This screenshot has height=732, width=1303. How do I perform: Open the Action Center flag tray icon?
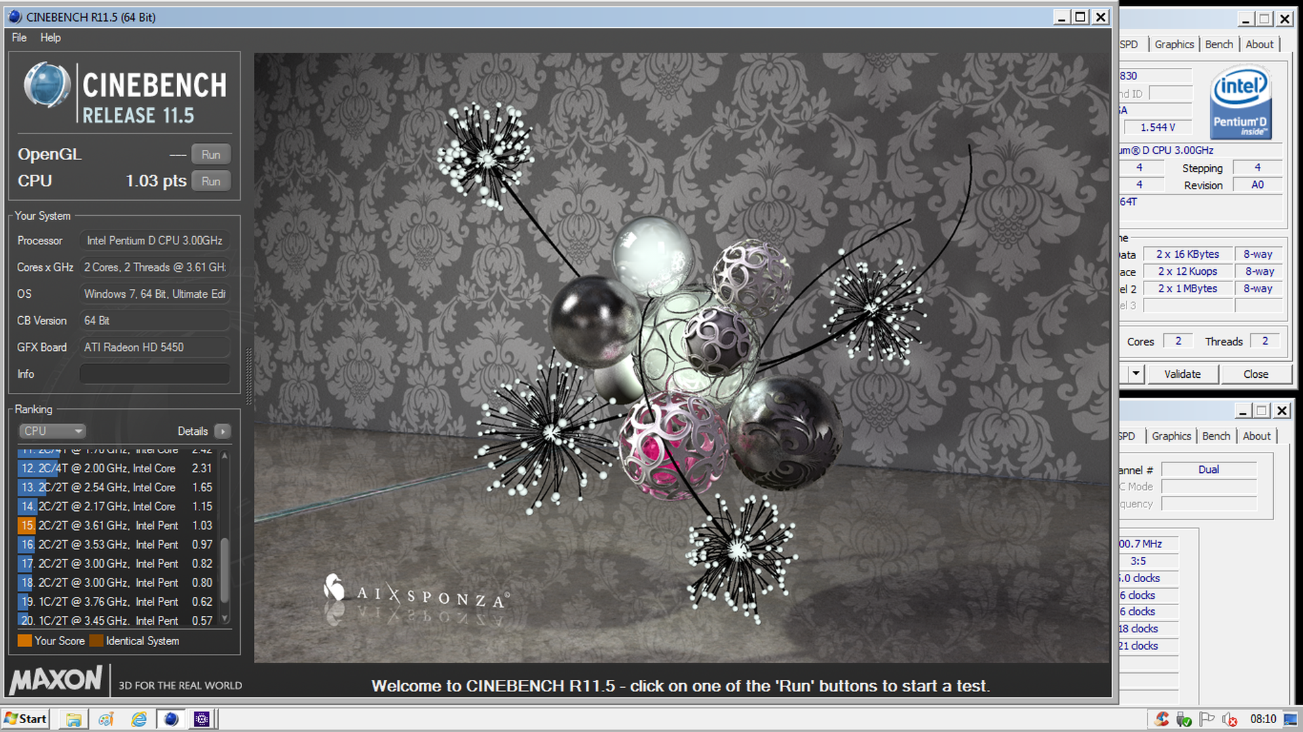coord(1207,719)
